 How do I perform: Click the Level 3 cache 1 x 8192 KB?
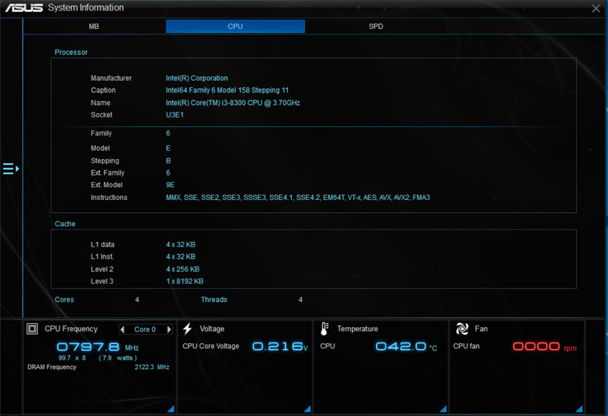click(x=185, y=281)
